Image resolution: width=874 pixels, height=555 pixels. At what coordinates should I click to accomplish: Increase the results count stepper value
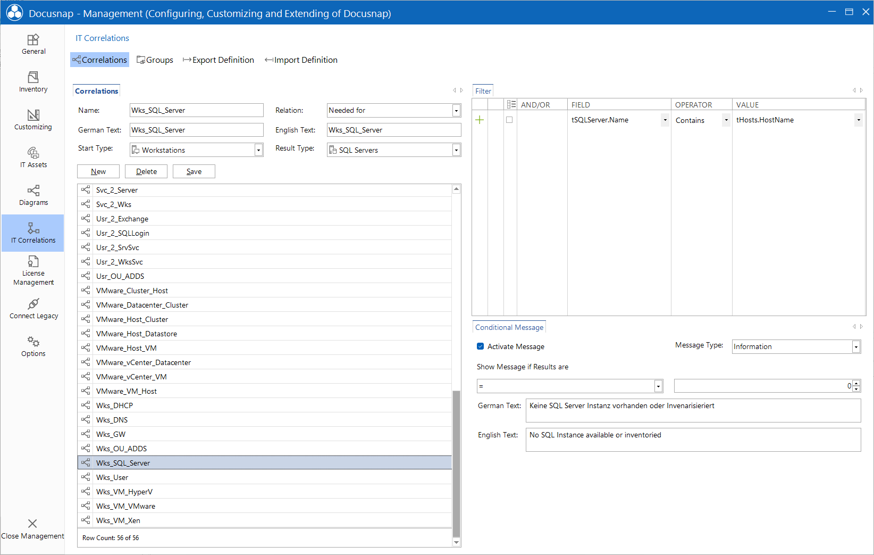coord(856,383)
